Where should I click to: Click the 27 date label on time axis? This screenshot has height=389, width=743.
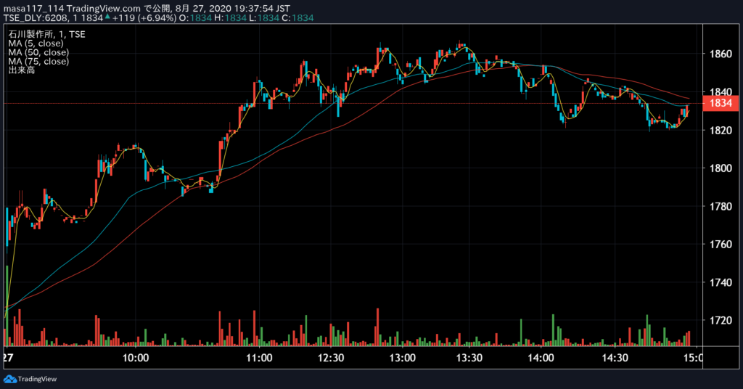[8, 358]
